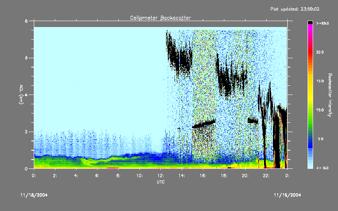Select the end date 11/19/2004
Viewport: 338px width, 211px height.
point(287,195)
